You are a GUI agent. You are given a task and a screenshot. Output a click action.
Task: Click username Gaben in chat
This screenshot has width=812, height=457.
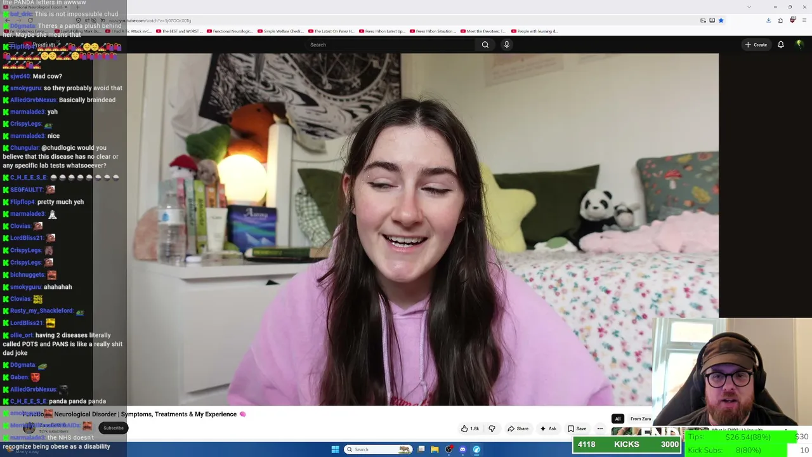point(19,377)
